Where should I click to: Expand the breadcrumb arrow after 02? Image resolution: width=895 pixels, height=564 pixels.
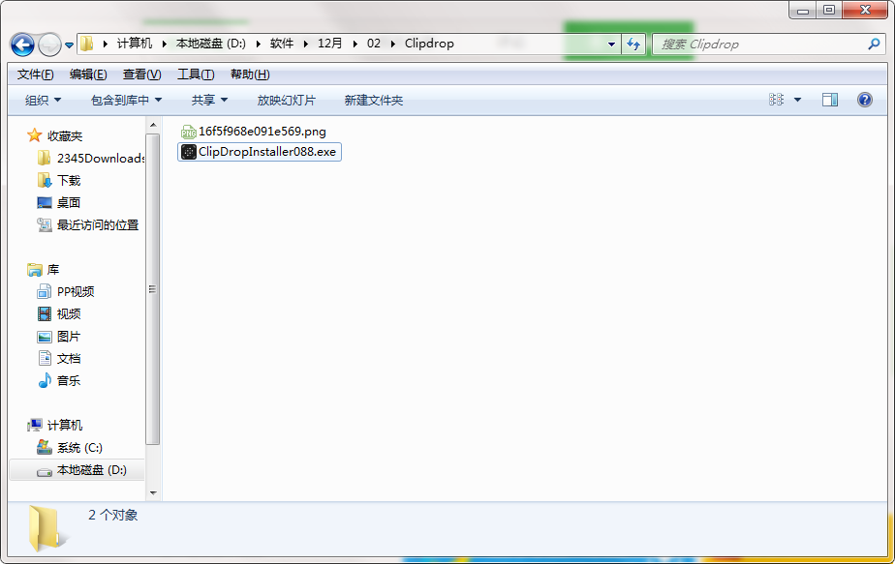[392, 44]
